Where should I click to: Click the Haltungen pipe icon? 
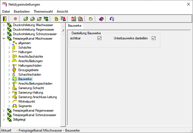tap(15, 52)
